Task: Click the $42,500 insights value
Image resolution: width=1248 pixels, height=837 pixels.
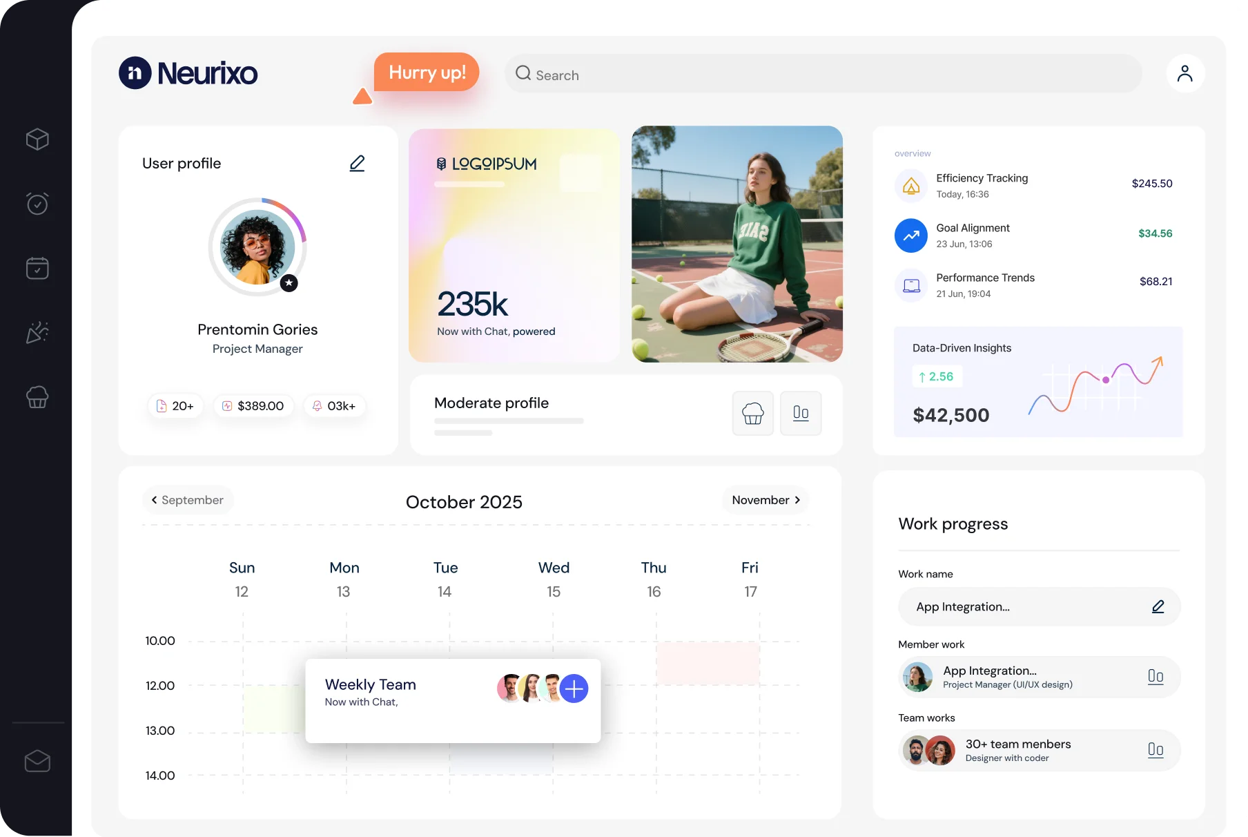Action: pyautogui.click(x=951, y=415)
